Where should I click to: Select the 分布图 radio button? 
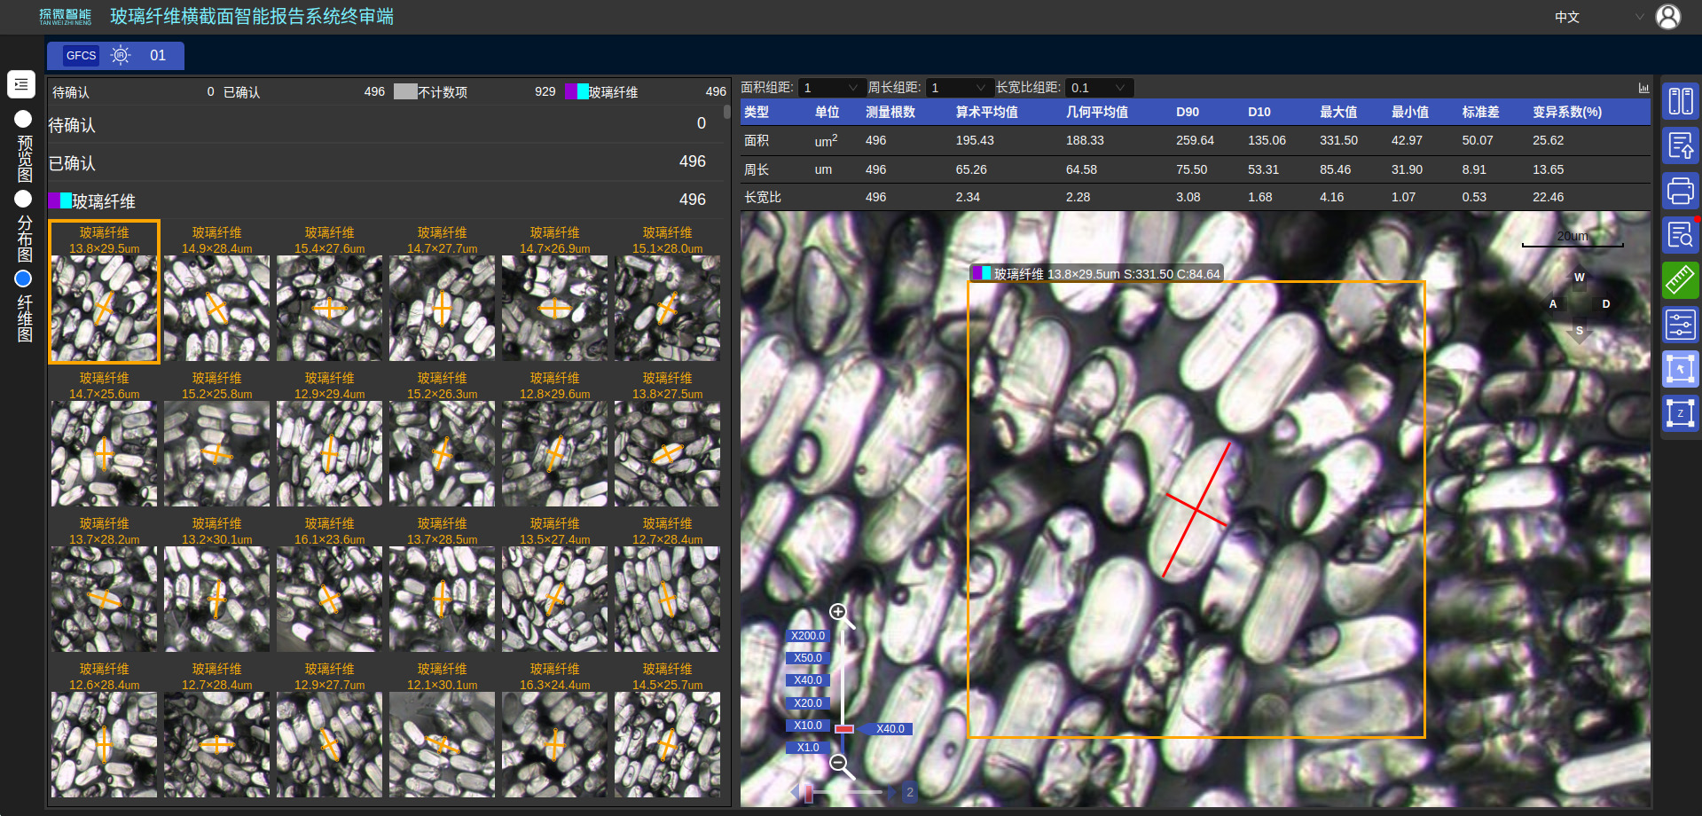click(x=23, y=199)
